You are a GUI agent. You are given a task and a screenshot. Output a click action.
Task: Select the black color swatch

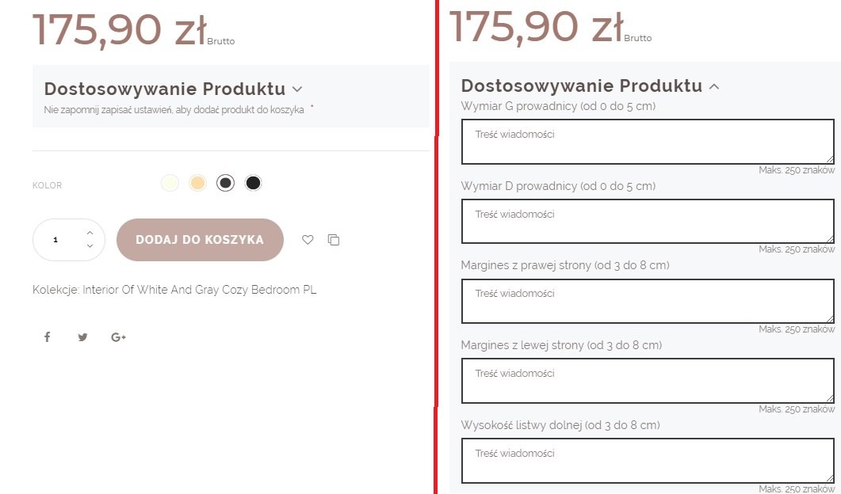(x=253, y=184)
